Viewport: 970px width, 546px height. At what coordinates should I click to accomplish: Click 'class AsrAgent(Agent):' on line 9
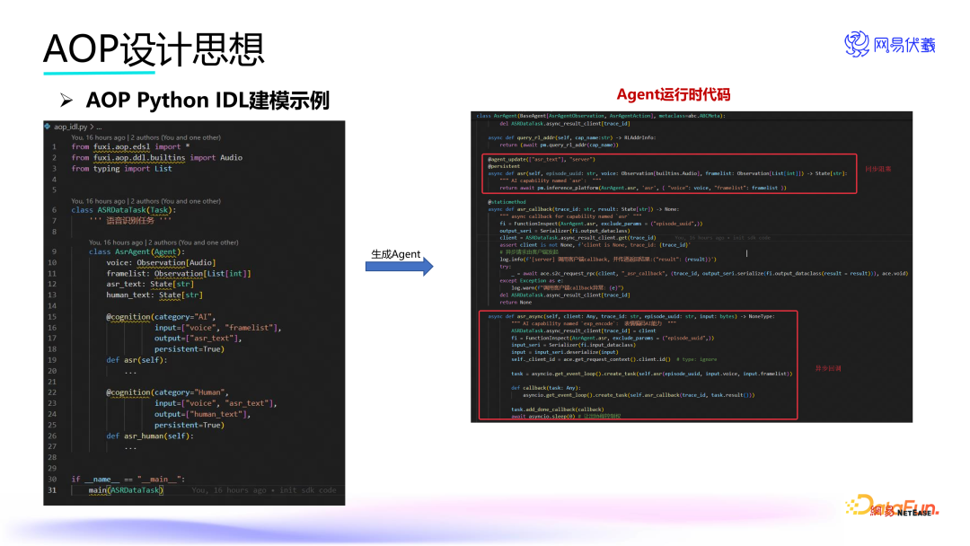[137, 251]
